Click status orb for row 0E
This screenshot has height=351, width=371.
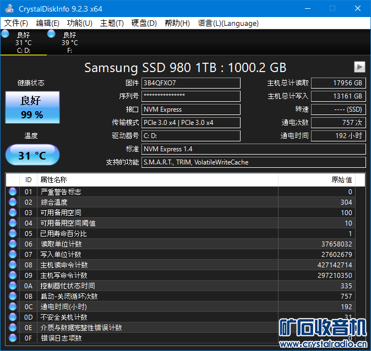coord(13,327)
